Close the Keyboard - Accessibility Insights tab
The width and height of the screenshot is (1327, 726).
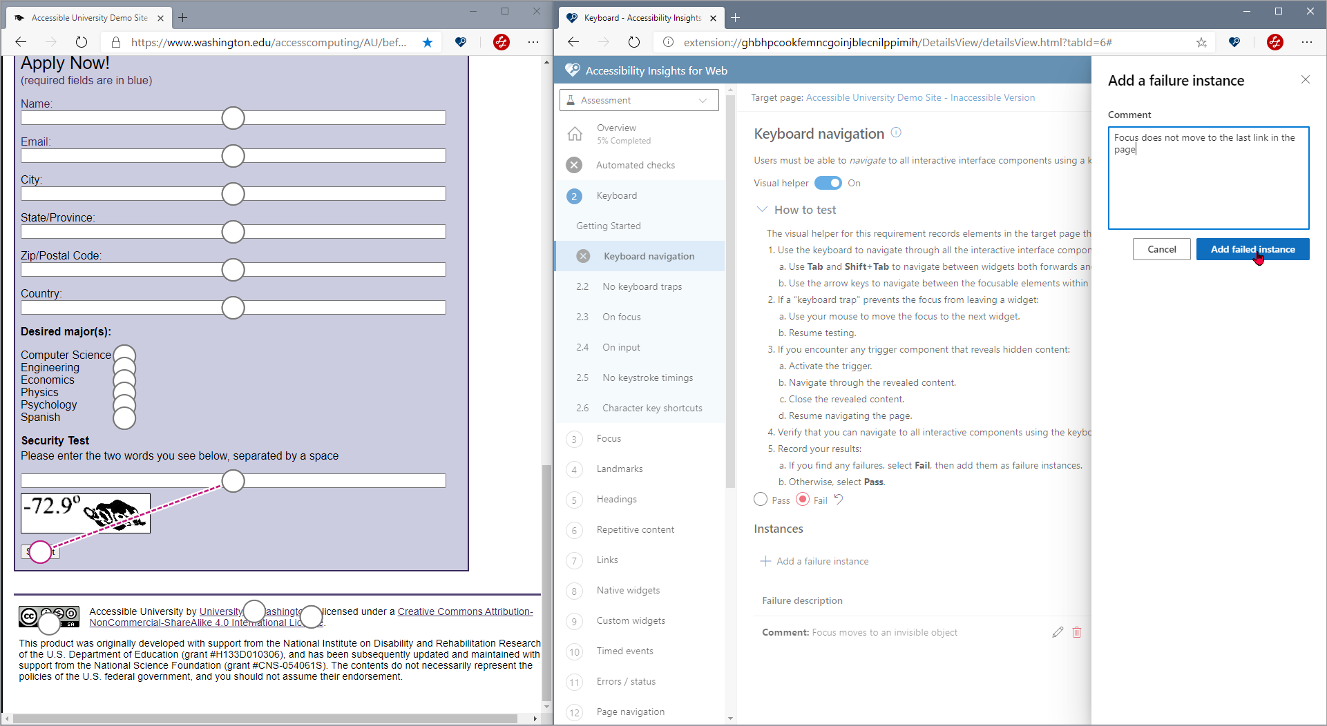tap(713, 18)
